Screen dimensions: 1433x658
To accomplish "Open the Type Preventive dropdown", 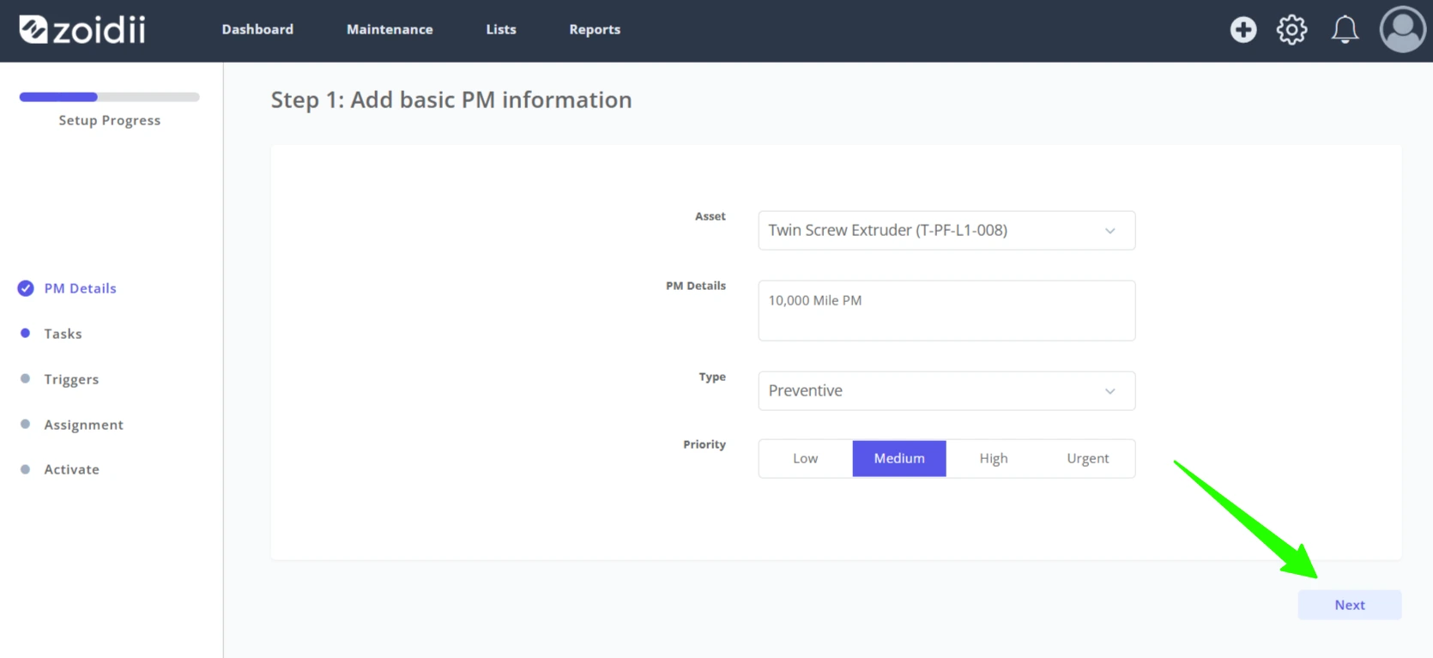I will click(946, 390).
